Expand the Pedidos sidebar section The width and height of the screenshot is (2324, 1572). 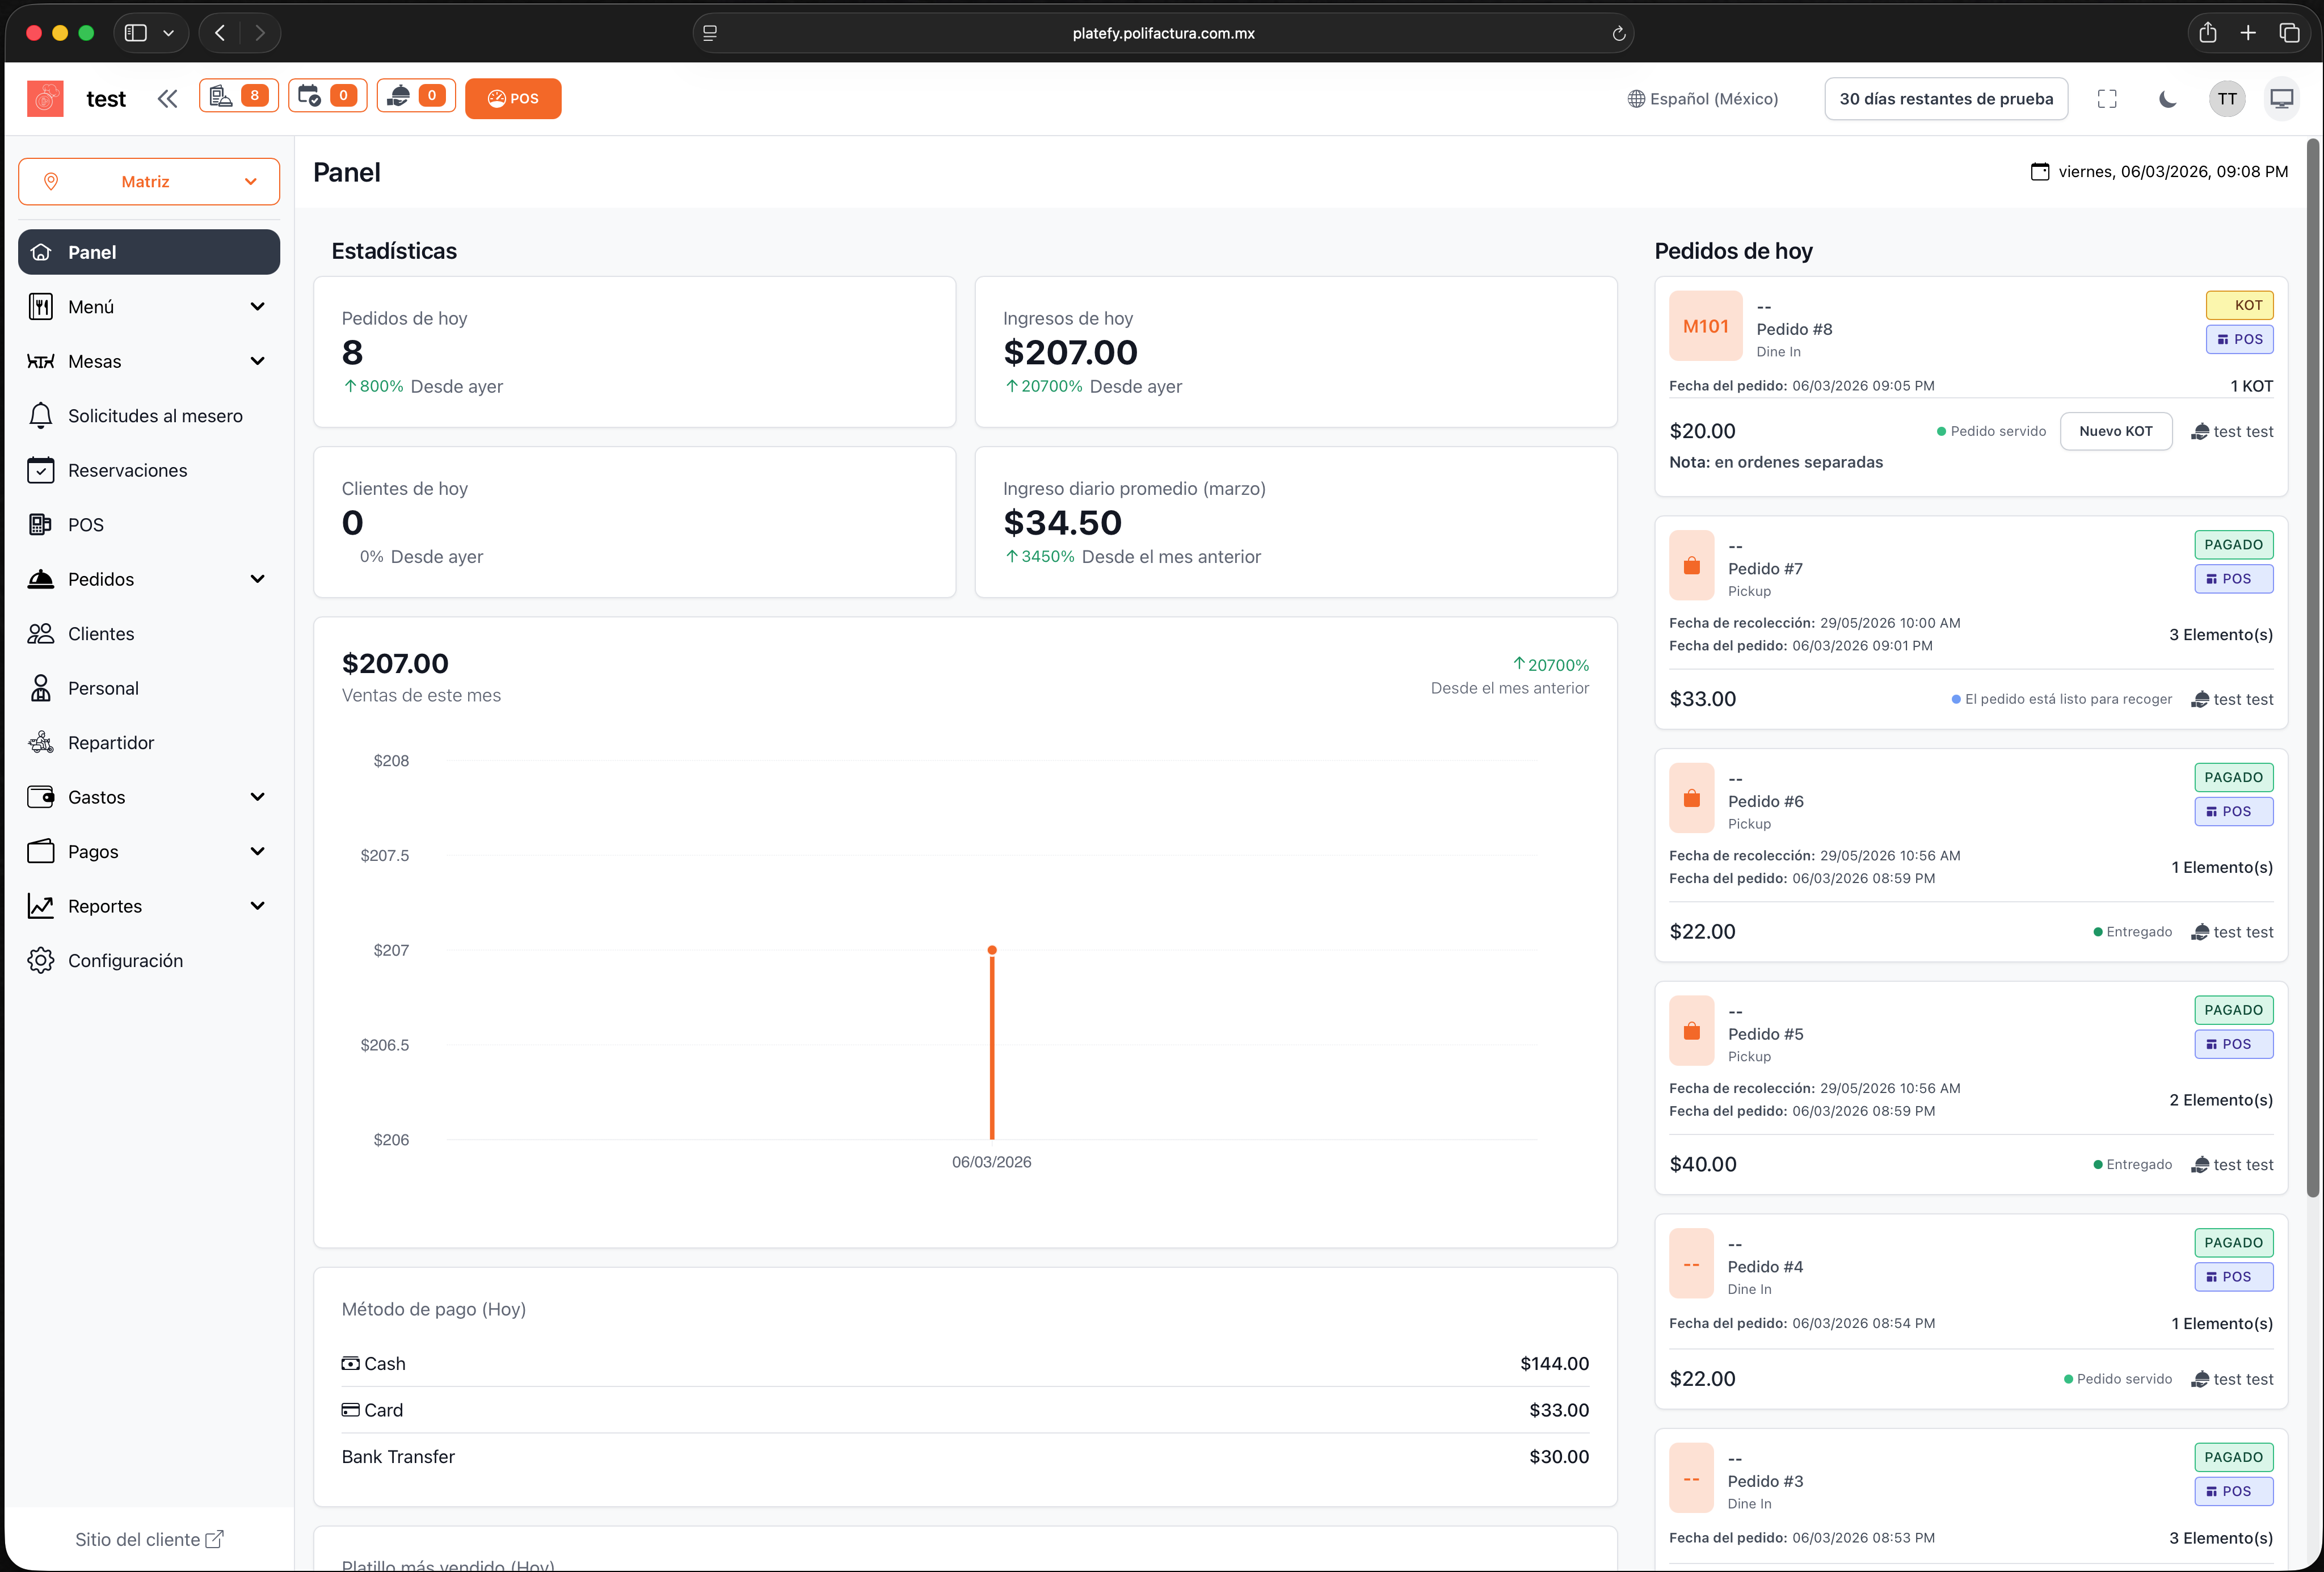[x=149, y=579]
